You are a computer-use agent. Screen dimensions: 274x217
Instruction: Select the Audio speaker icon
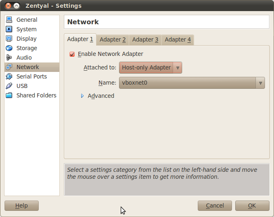tap(9, 58)
